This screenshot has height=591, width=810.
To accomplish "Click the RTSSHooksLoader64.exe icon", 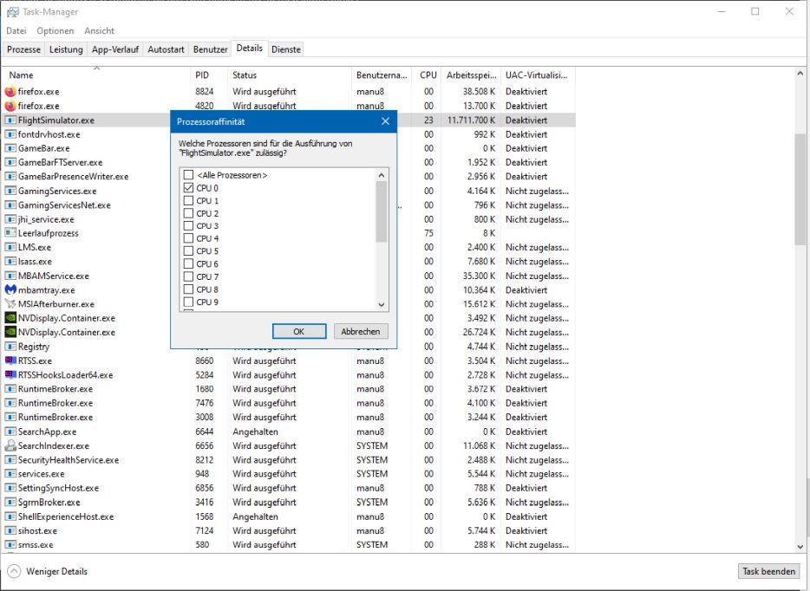I will pyautogui.click(x=10, y=374).
